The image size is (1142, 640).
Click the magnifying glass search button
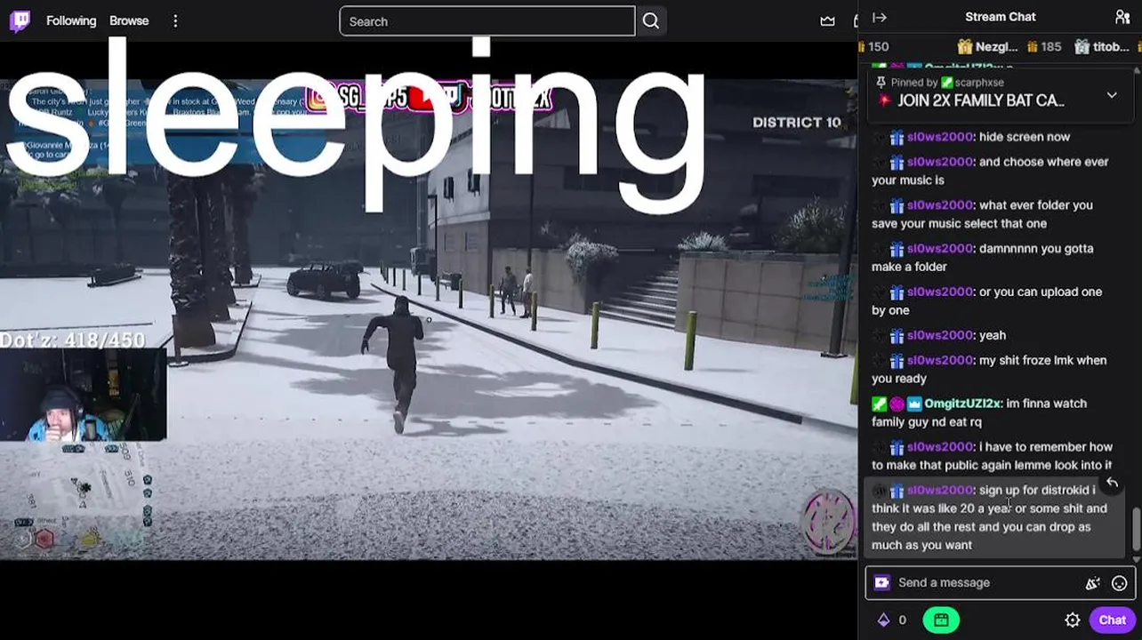[651, 21]
